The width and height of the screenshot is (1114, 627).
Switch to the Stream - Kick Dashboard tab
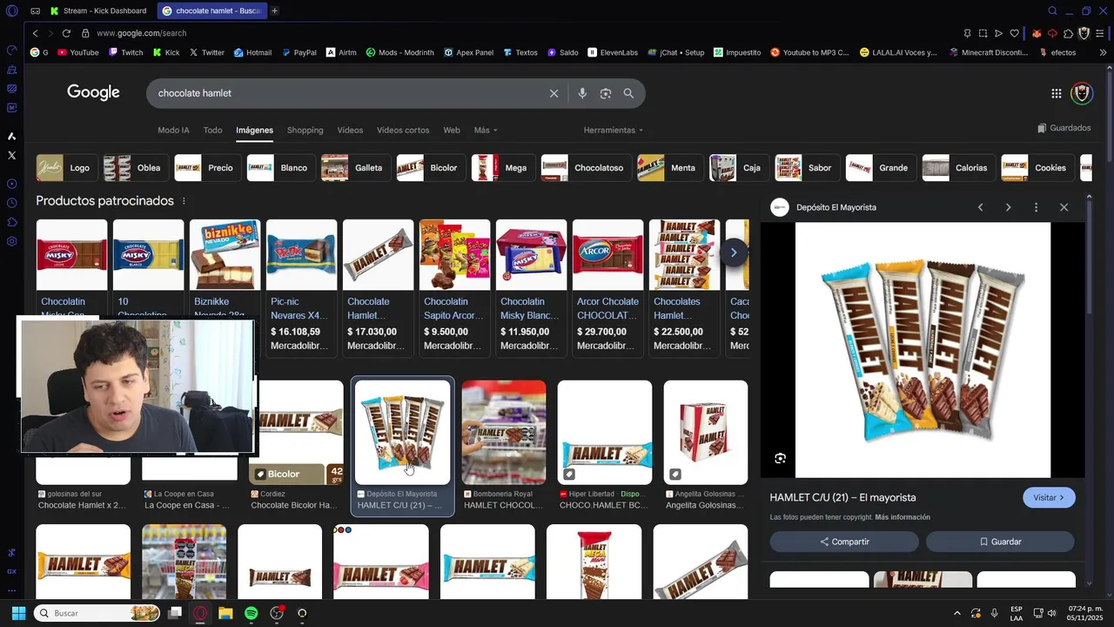pyautogui.click(x=97, y=10)
